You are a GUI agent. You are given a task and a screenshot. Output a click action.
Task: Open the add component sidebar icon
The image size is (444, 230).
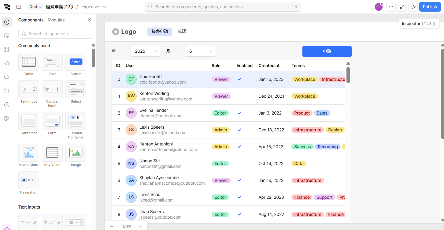click(7, 22)
